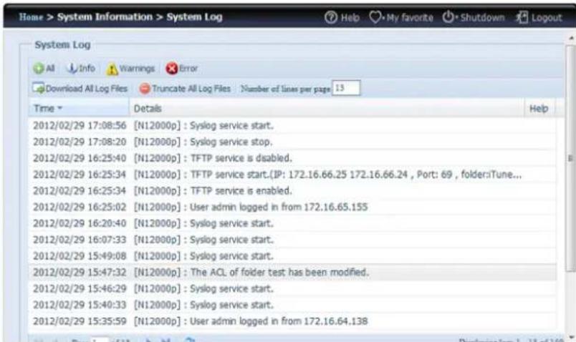Open the Shutdown power menu

[474, 17]
